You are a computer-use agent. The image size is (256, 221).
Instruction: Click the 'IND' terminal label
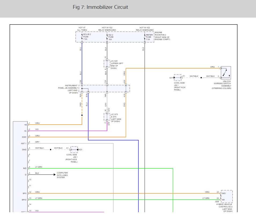(x=25, y=168)
